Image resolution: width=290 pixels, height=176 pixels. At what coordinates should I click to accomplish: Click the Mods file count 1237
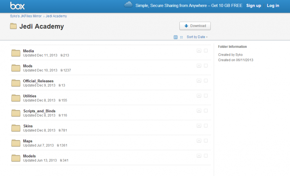click(67, 70)
